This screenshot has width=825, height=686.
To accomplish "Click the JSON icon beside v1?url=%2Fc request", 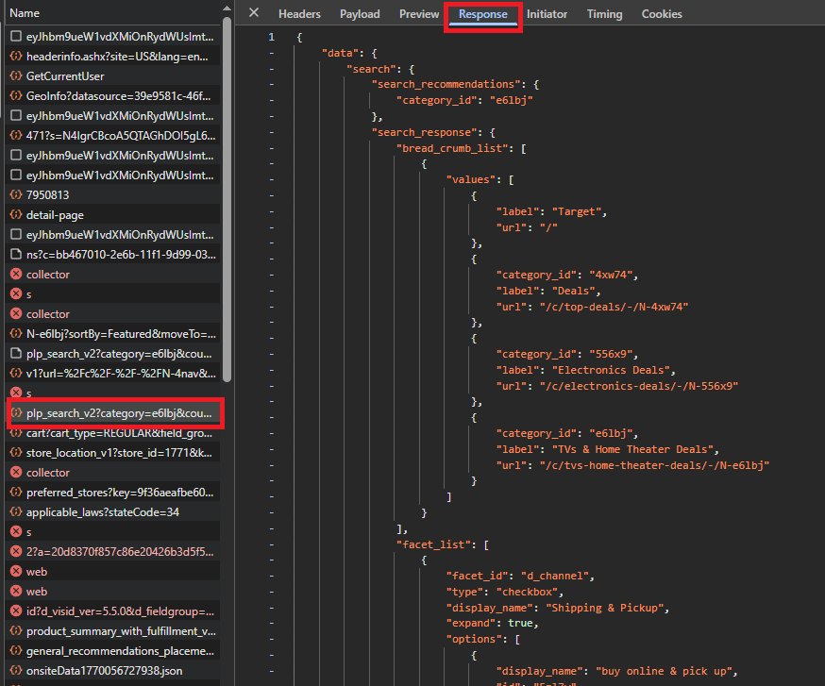I will [16, 373].
